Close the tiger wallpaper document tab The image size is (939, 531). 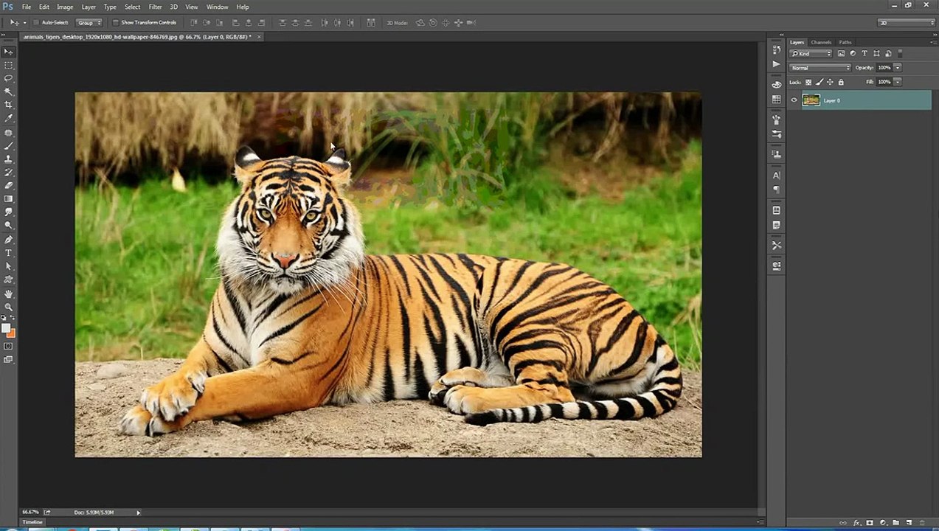pyautogui.click(x=259, y=36)
